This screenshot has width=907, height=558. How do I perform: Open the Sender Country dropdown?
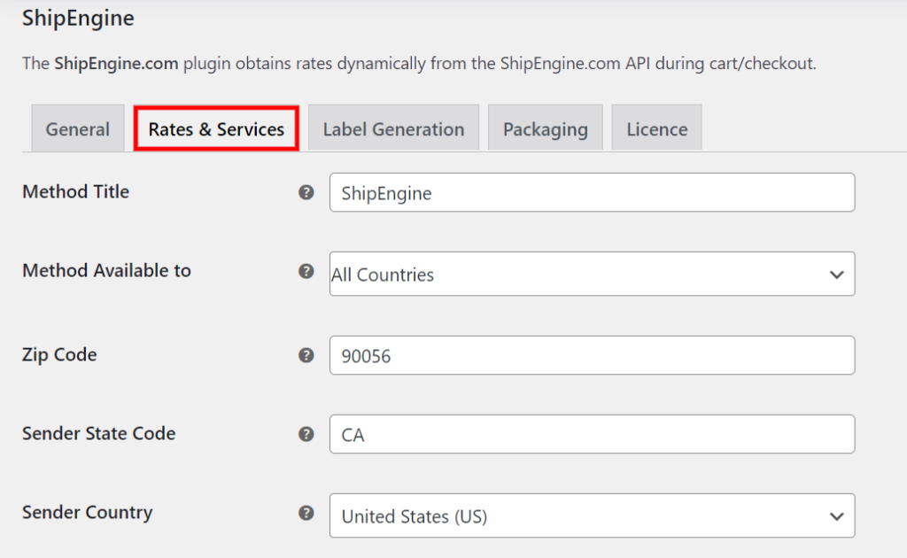tap(591, 515)
